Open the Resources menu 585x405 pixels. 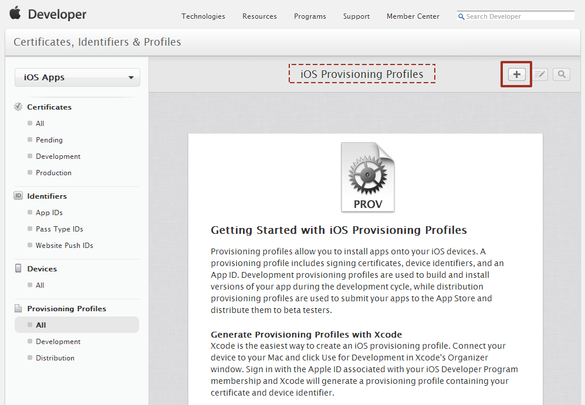259,16
